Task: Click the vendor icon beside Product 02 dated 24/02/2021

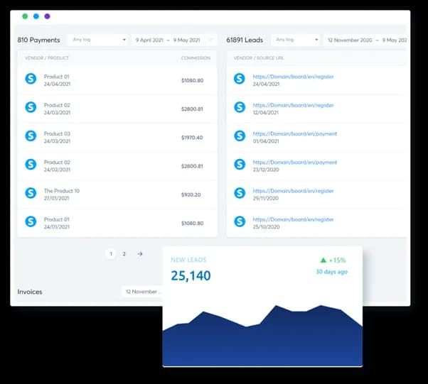Action: [x=31, y=165]
